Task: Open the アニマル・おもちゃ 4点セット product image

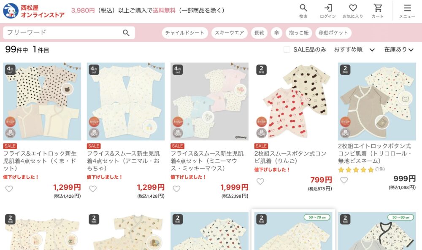Action: pos(126,102)
